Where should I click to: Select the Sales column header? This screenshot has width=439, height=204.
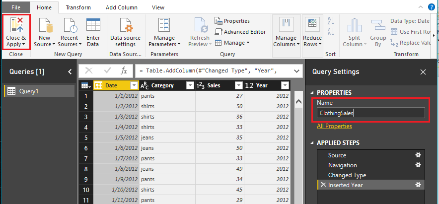[x=219, y=86]
